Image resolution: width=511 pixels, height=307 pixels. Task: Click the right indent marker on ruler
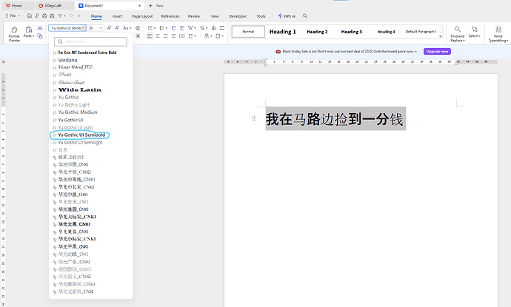tap(456, 63)
